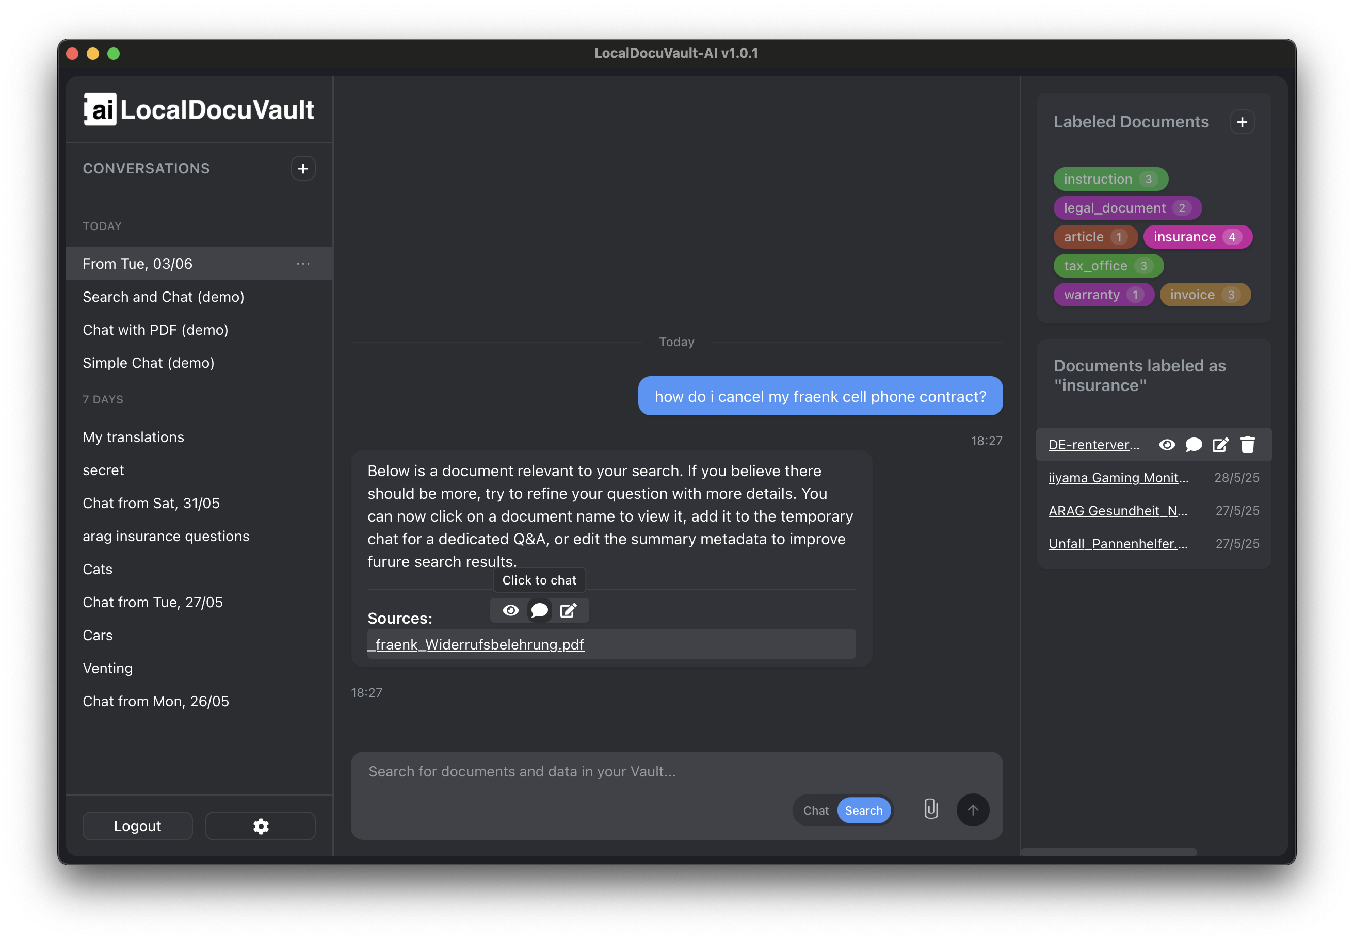Viewport: 1354px width, 941px height.
Task: Click the CONVERSATIONS heading
Action: coord(146,169)
